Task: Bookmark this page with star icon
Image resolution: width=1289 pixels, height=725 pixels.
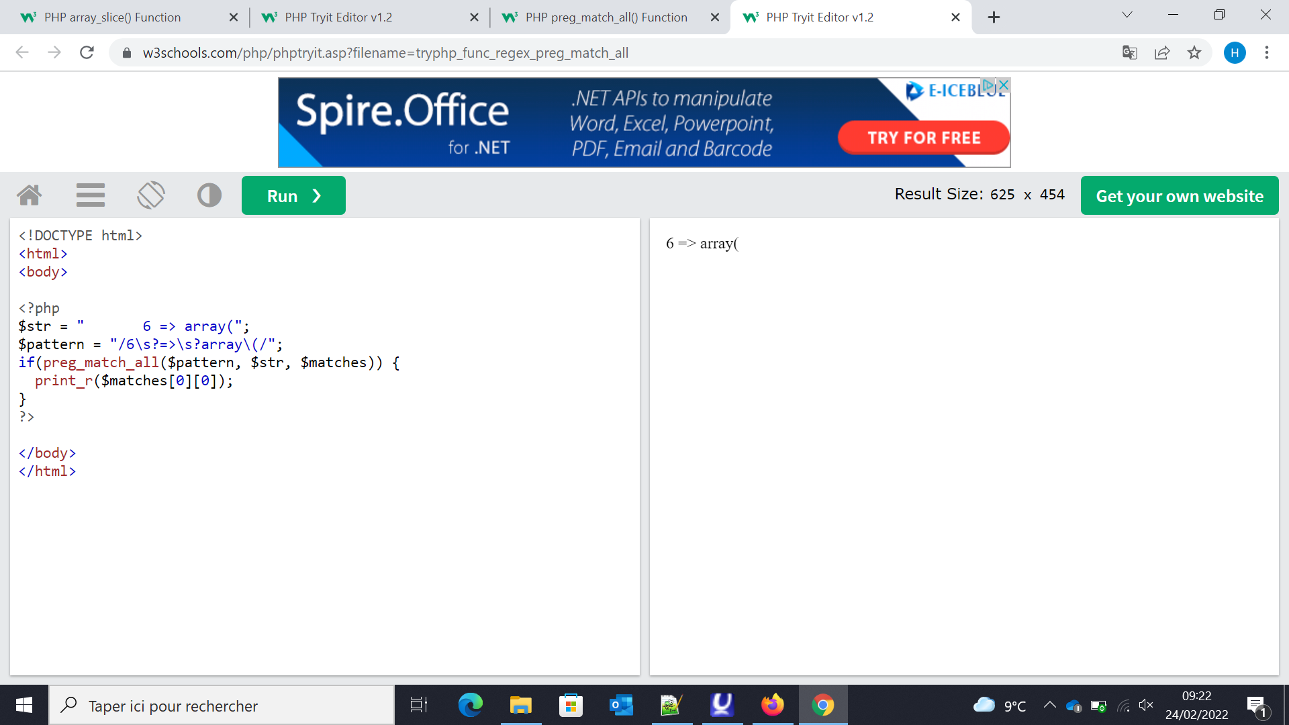Action: pos(1194,52)
